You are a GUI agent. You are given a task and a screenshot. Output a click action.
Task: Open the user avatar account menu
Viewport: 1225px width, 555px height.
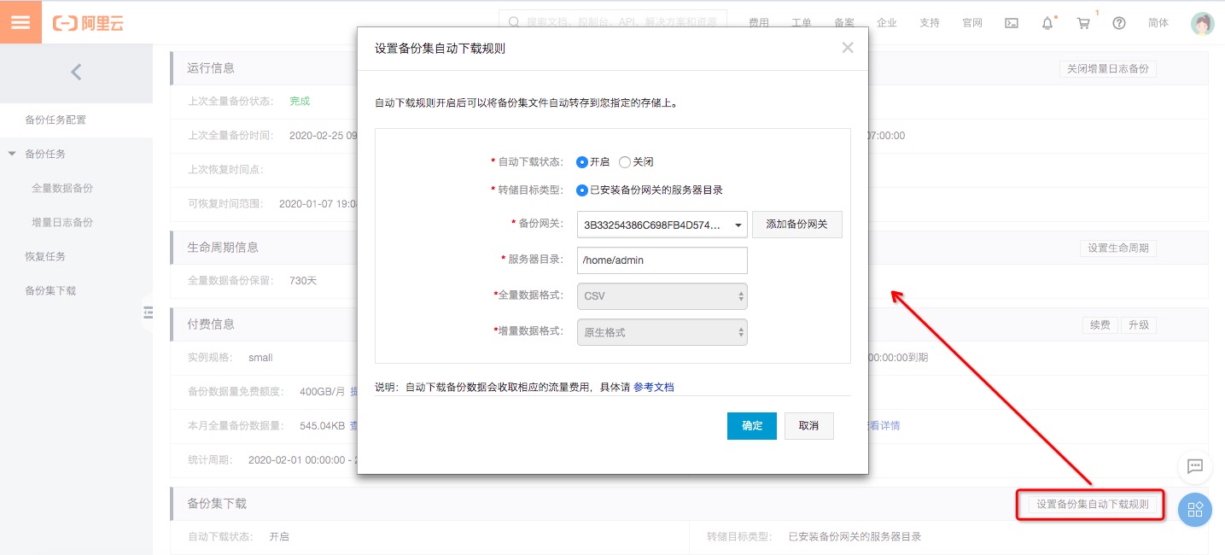point(1203,23)
